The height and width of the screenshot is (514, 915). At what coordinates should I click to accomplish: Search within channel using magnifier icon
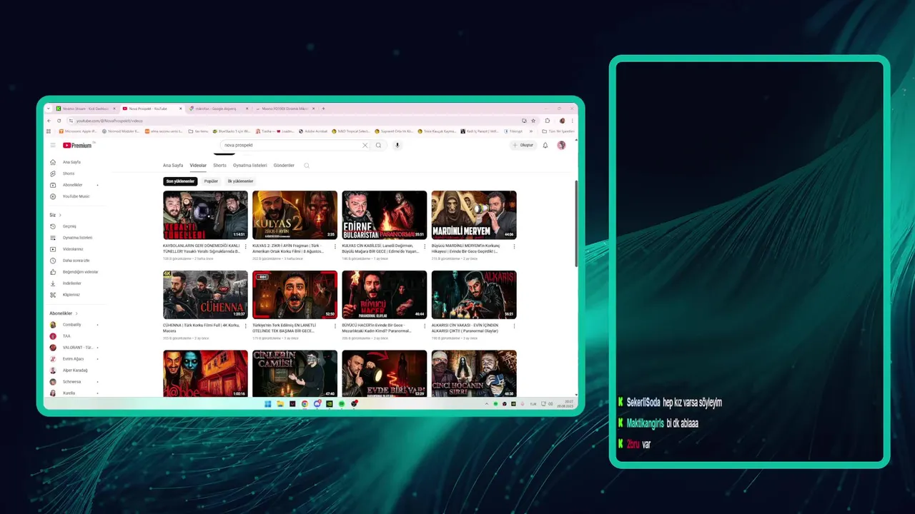307,166
